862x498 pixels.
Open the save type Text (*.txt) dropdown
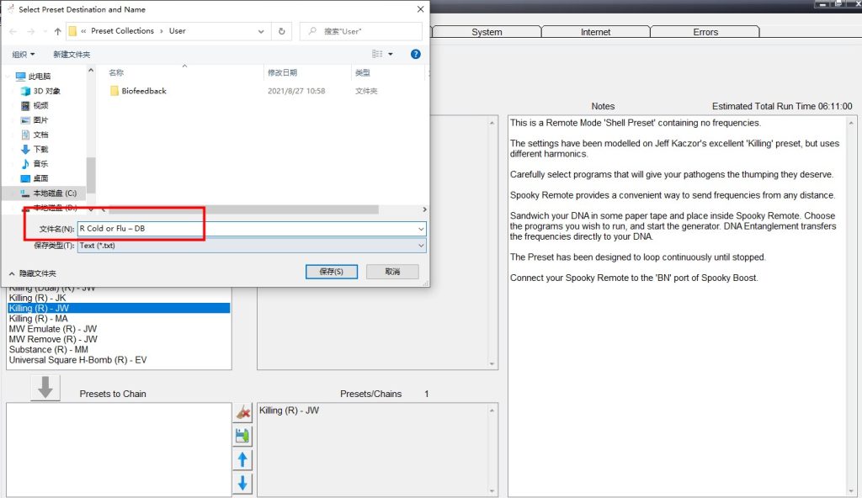coord(420,246)
